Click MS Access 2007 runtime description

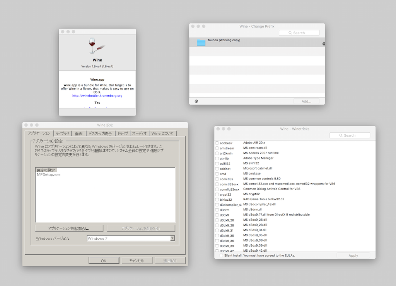[x=261, y=153]
